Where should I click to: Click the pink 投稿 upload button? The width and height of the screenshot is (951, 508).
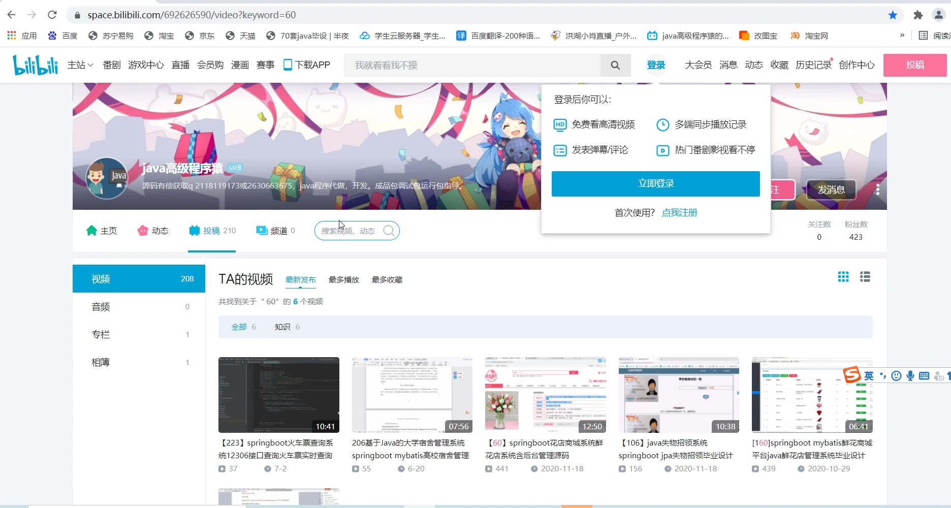(x=915, y=65)
